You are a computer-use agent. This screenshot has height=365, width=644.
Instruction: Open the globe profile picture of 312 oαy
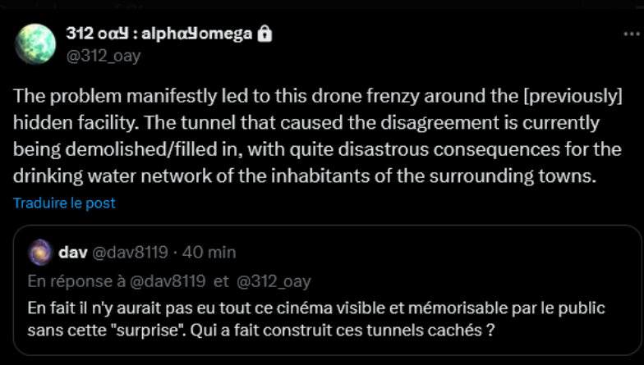click(34, 44)
